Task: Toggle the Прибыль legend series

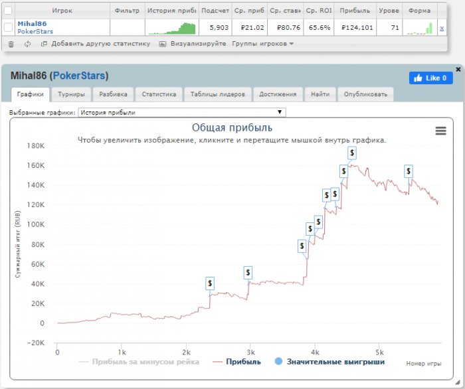Action: [x=236, y=362]
